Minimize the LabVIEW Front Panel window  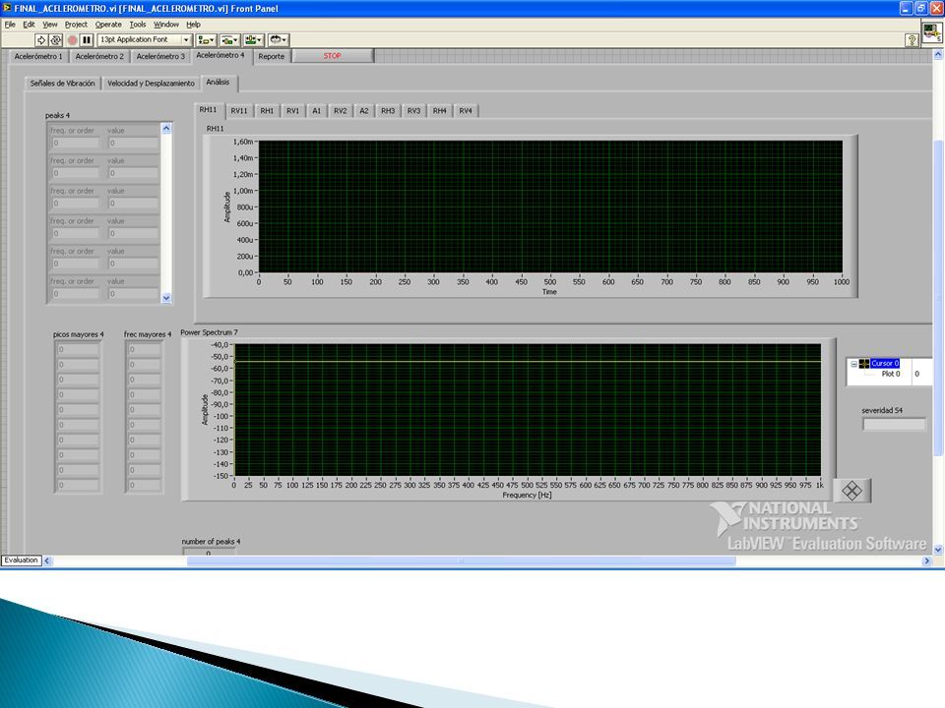(907, 9)
